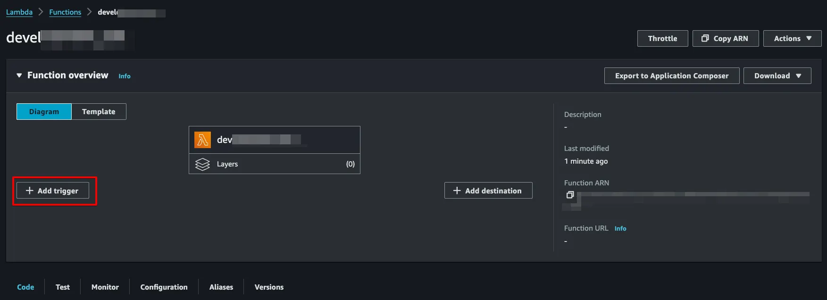827x300 pixels.
Task: Switch to the Monitor tab
Action: tap(105, 287)
